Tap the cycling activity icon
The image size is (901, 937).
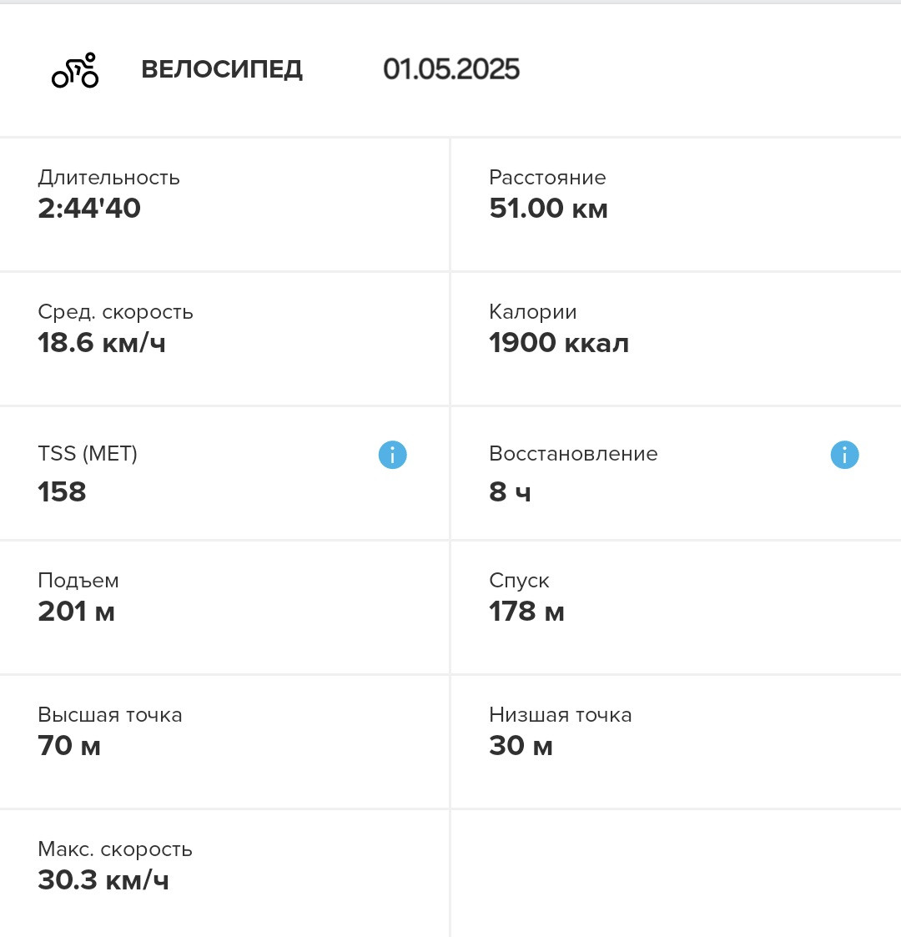75,70
